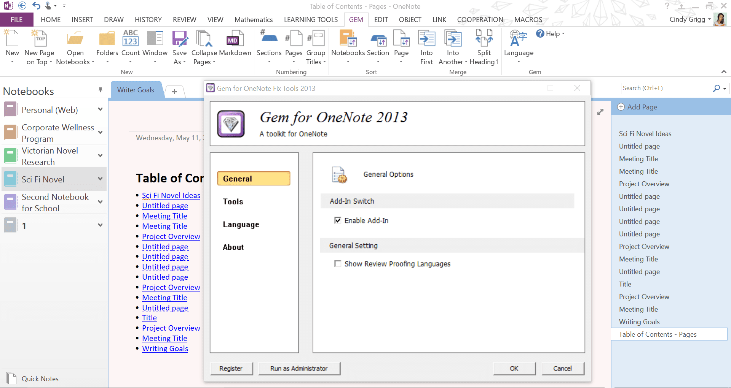Expand the Personal (Web) notebook chevron
Screen dimensions: 731x388
pos(100,109)
